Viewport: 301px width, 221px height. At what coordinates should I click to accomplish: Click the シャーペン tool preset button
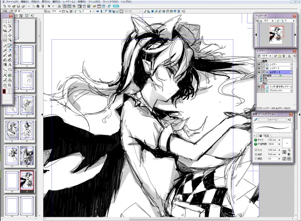[x=273, y=120]
